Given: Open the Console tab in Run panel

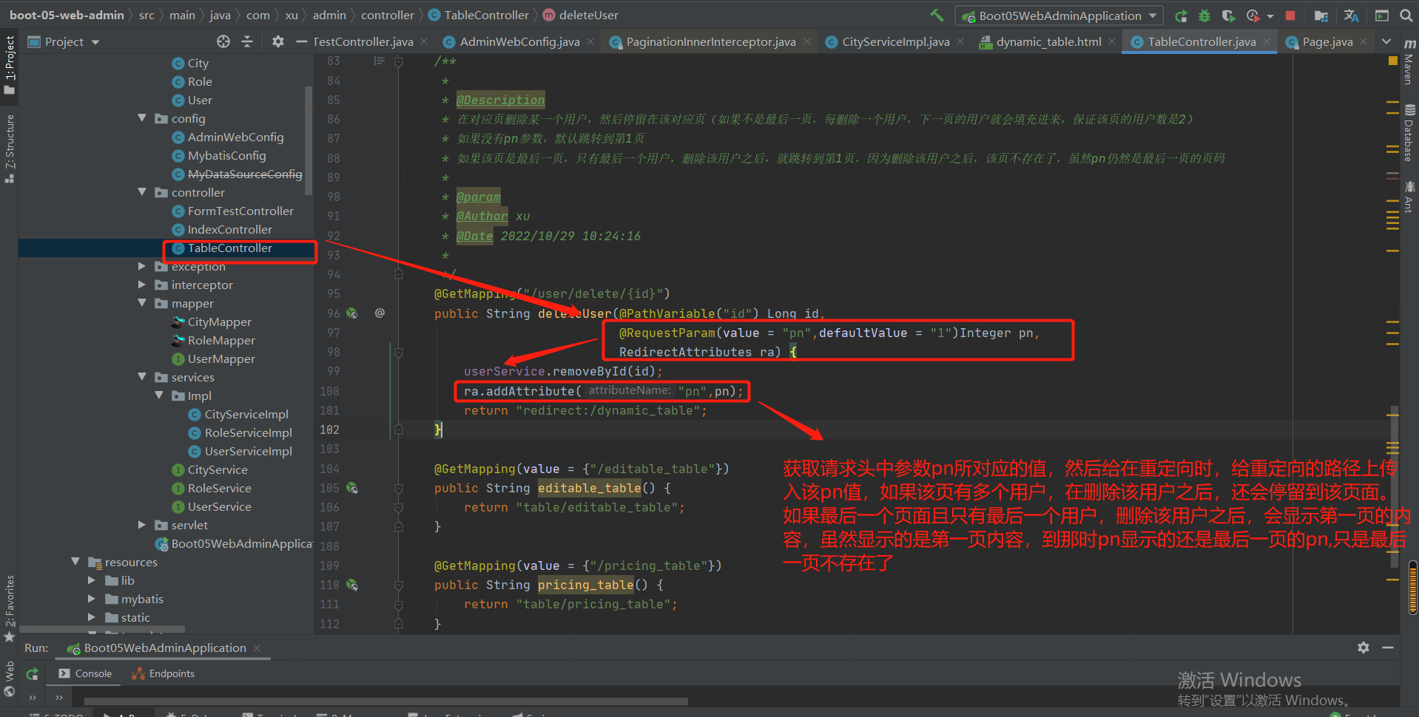Looking at the screenshot, I should point(85,673).
